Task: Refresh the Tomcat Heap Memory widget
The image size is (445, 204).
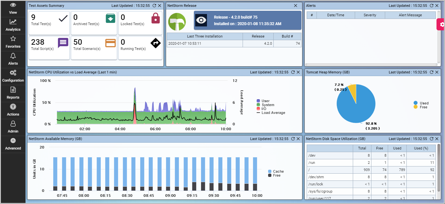Action: (x=432, y=72)
